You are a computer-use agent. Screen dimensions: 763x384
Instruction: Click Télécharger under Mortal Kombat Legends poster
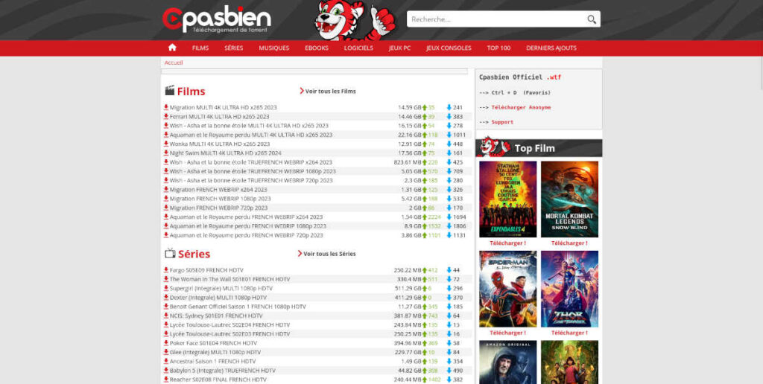click(x=569, y=243)
